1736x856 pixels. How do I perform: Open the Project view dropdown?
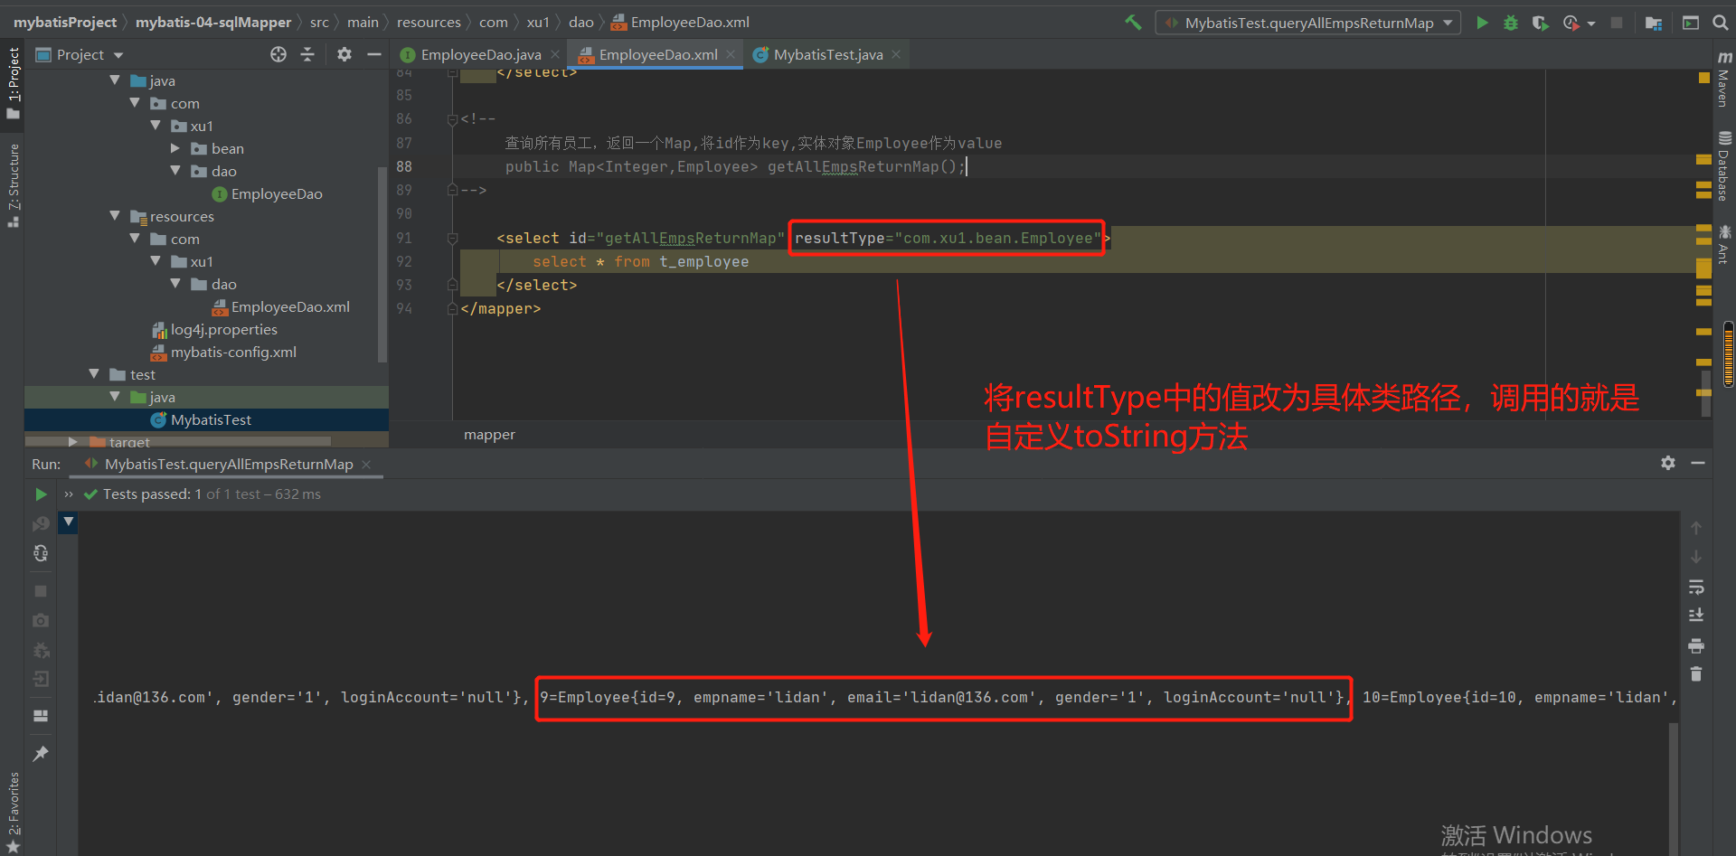(x=80, y=54)
